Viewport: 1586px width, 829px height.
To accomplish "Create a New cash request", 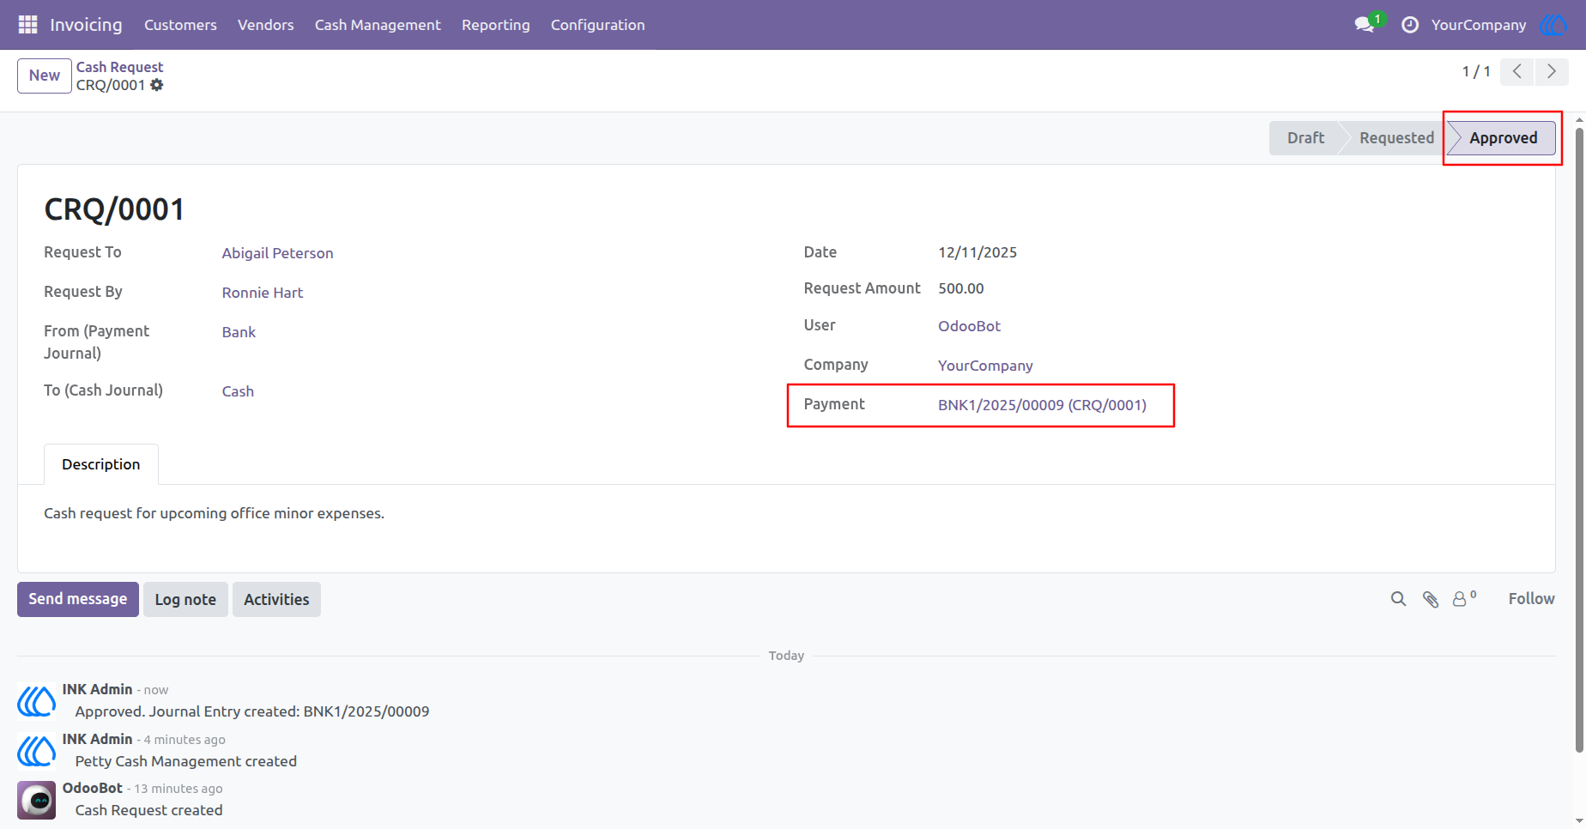I will click(x=45, y=76).
